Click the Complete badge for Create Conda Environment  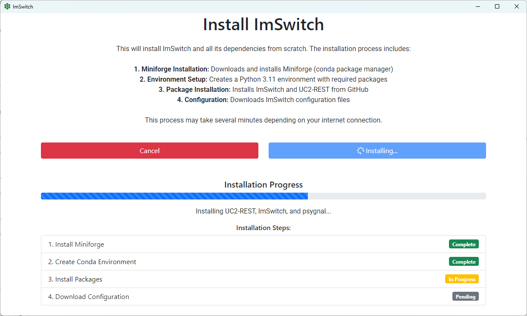click(x=464, y=262)
